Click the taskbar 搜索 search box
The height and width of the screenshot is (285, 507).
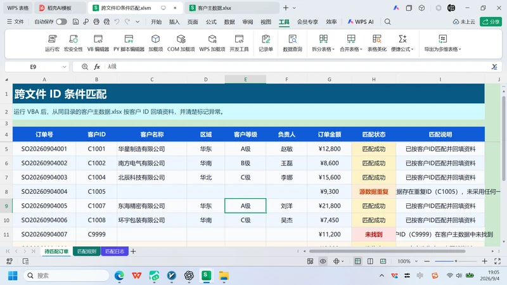click(67, 275)
